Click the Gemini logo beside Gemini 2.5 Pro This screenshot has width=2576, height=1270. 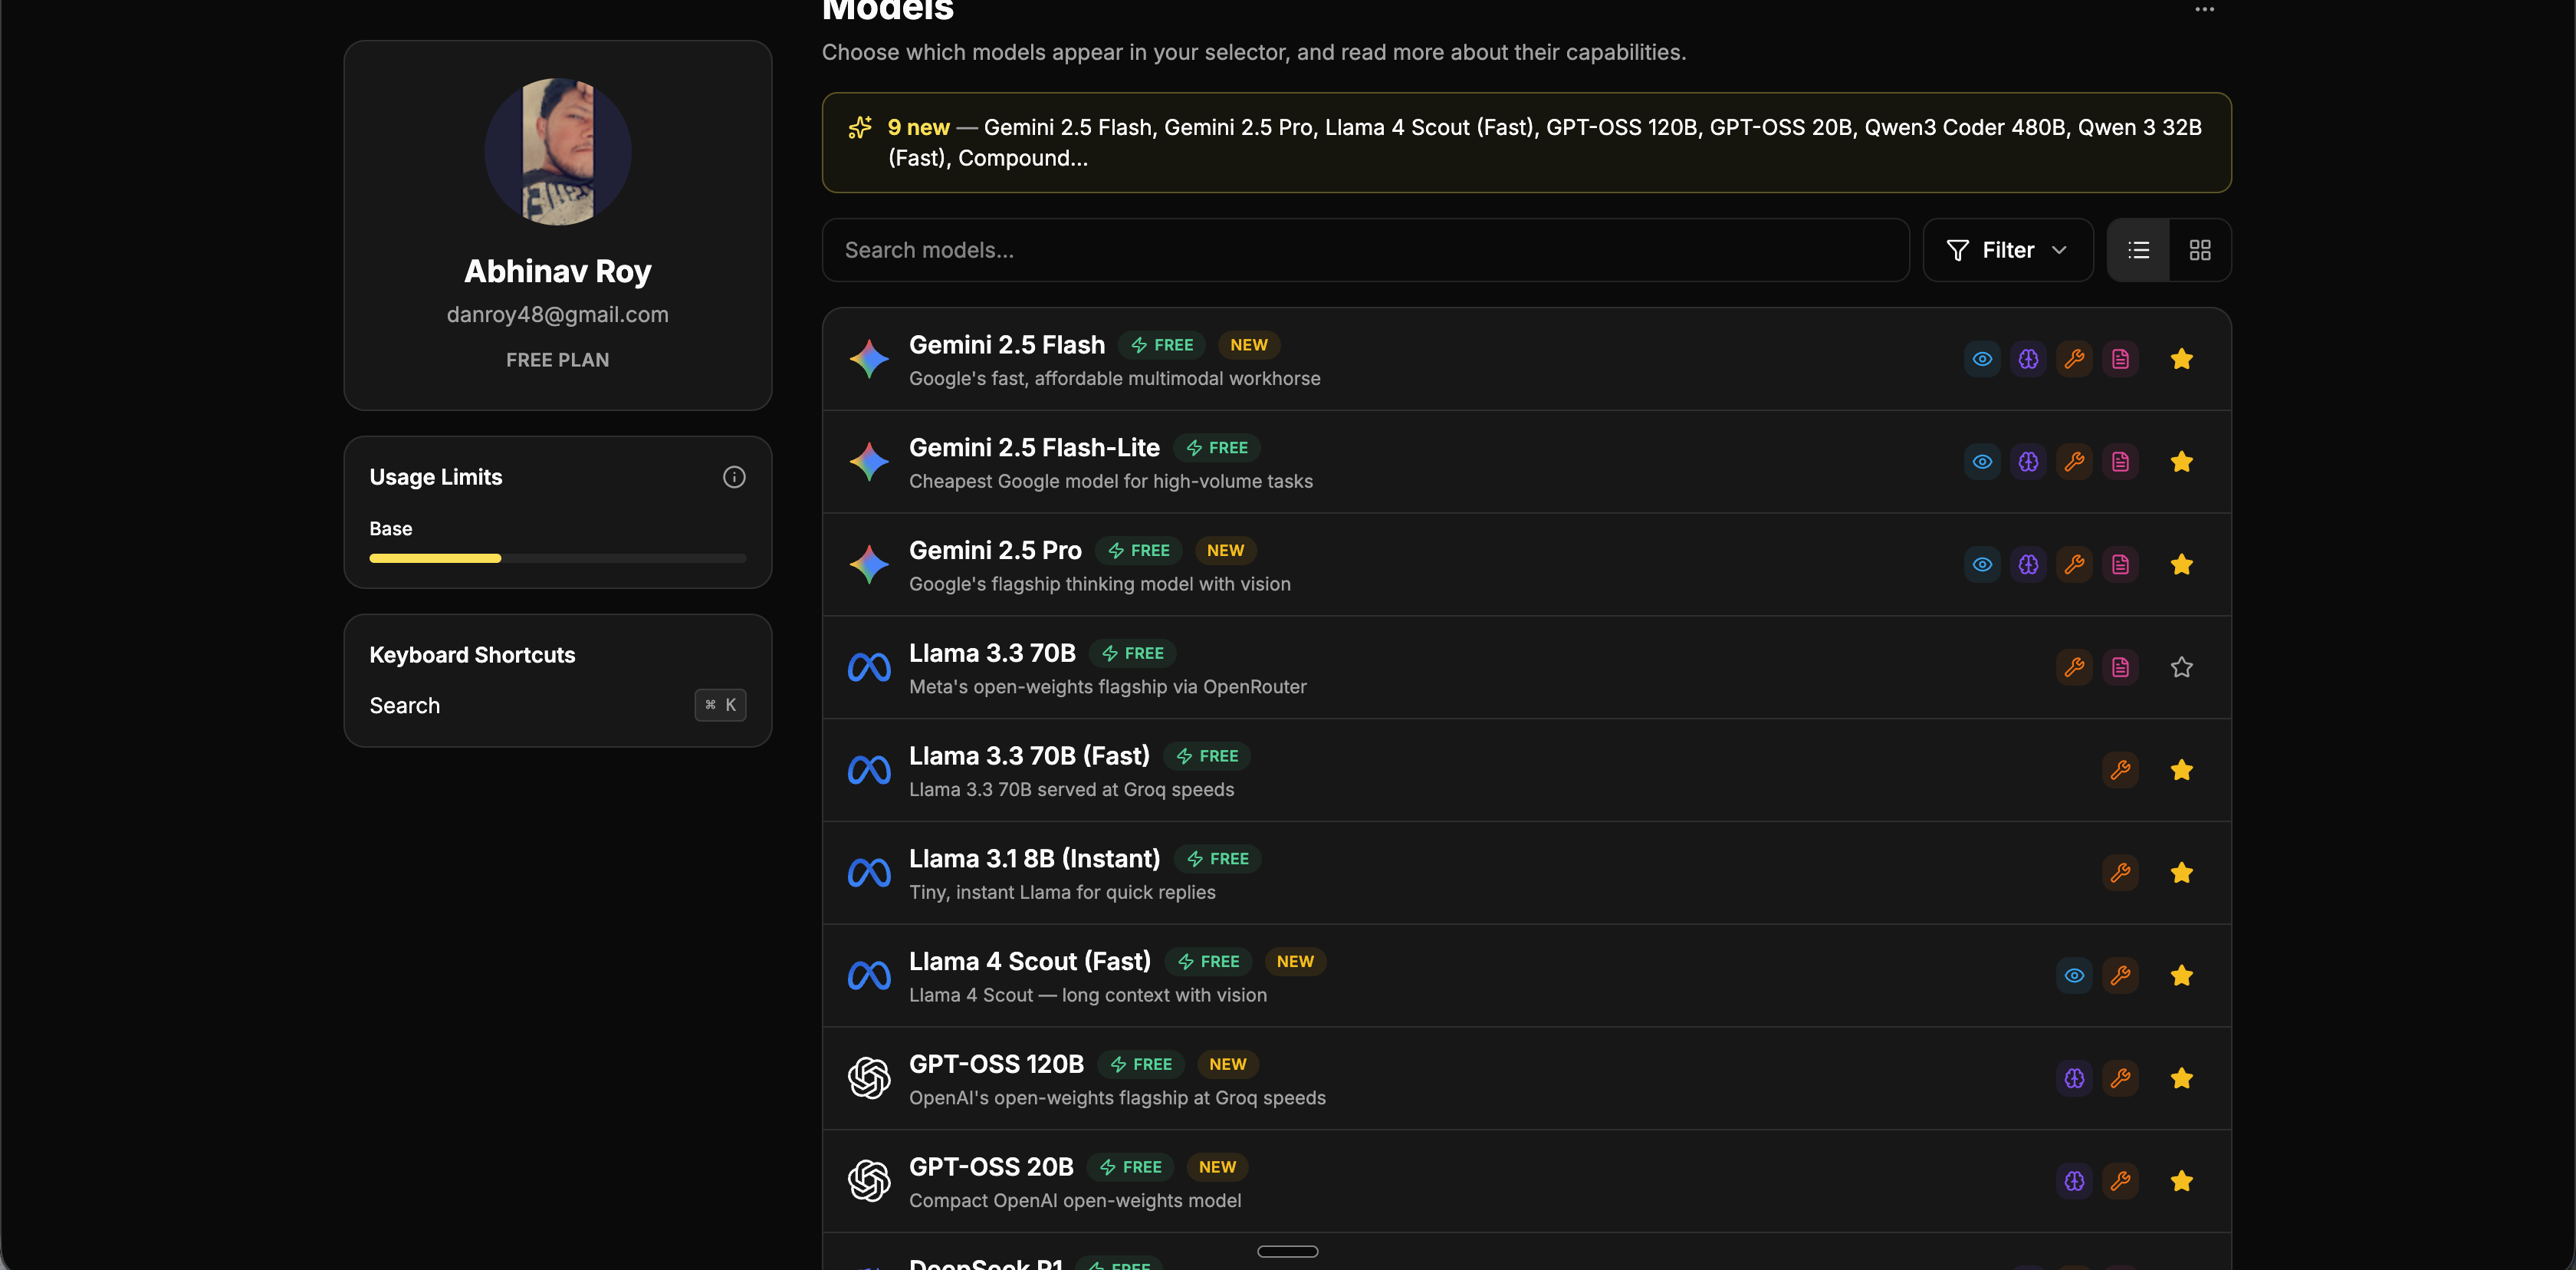[869, 565]
